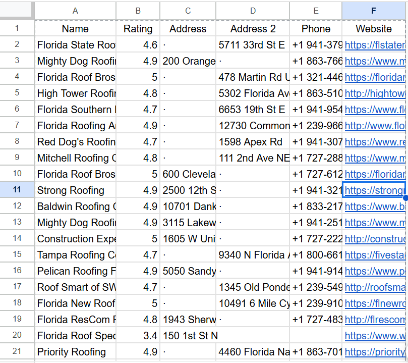Open the hightow website link for High Tower Roofing
Viewport: 408px width, 363px height.
tap(373, 93)
